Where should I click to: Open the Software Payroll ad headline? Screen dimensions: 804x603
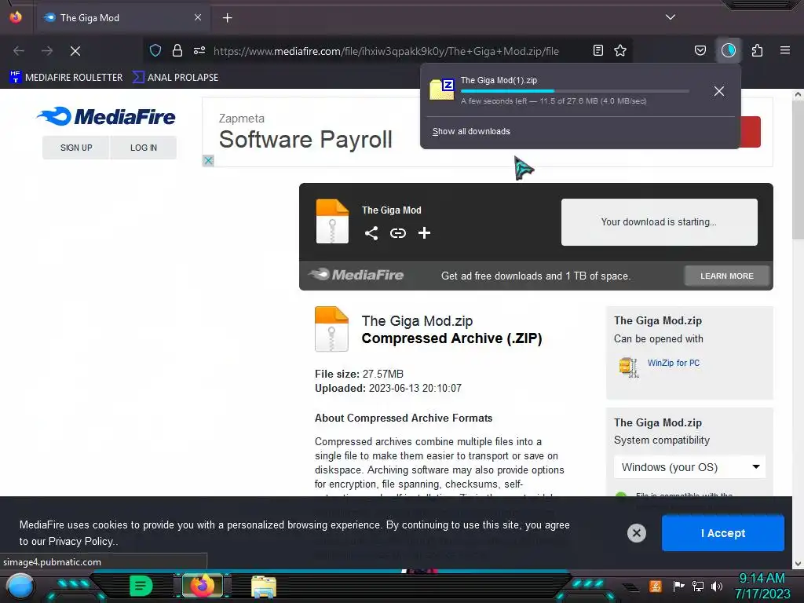tap(305, 140)
